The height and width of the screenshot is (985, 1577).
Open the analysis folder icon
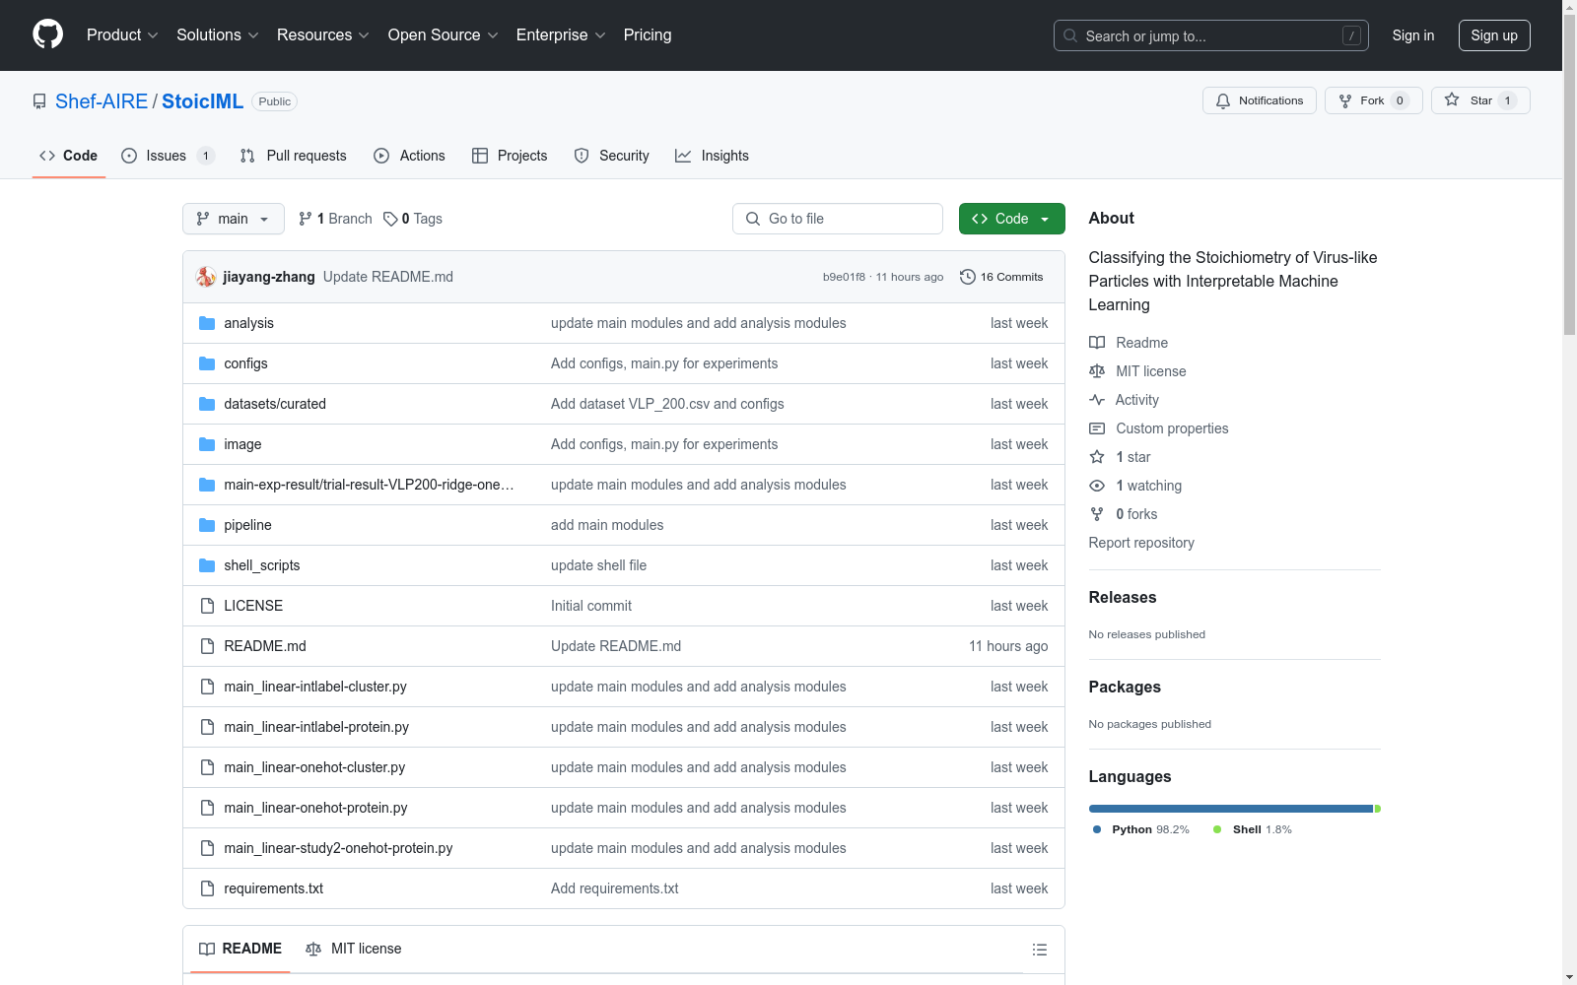pyautogui.click(x=207, y=323)
